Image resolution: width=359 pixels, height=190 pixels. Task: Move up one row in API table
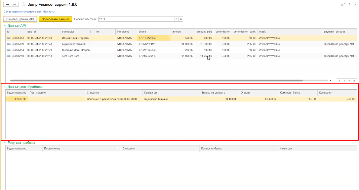click(x=345, y=81)
